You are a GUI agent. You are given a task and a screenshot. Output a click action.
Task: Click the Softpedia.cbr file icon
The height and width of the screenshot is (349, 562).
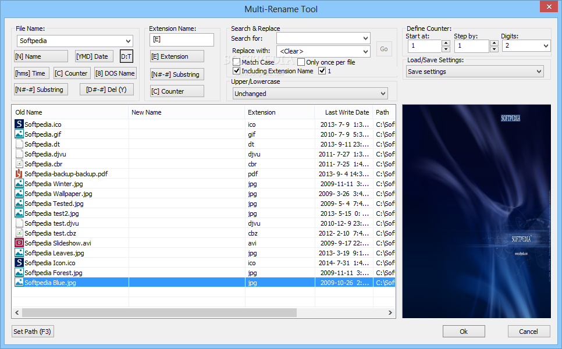19,164
